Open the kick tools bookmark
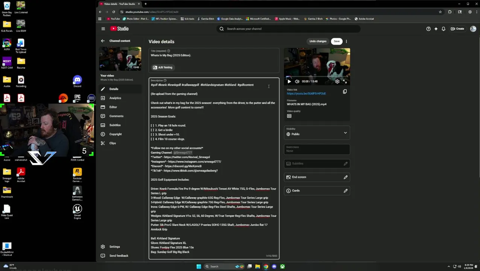The image size is (480, 271). pos(187,19)
